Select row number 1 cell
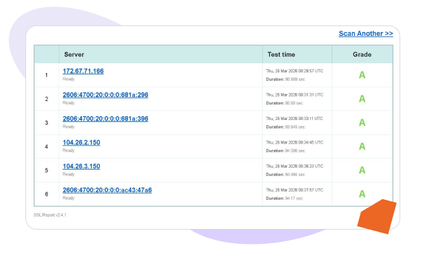Image resolution: width=425 pixels, height=255 pixels. [47, 75]
